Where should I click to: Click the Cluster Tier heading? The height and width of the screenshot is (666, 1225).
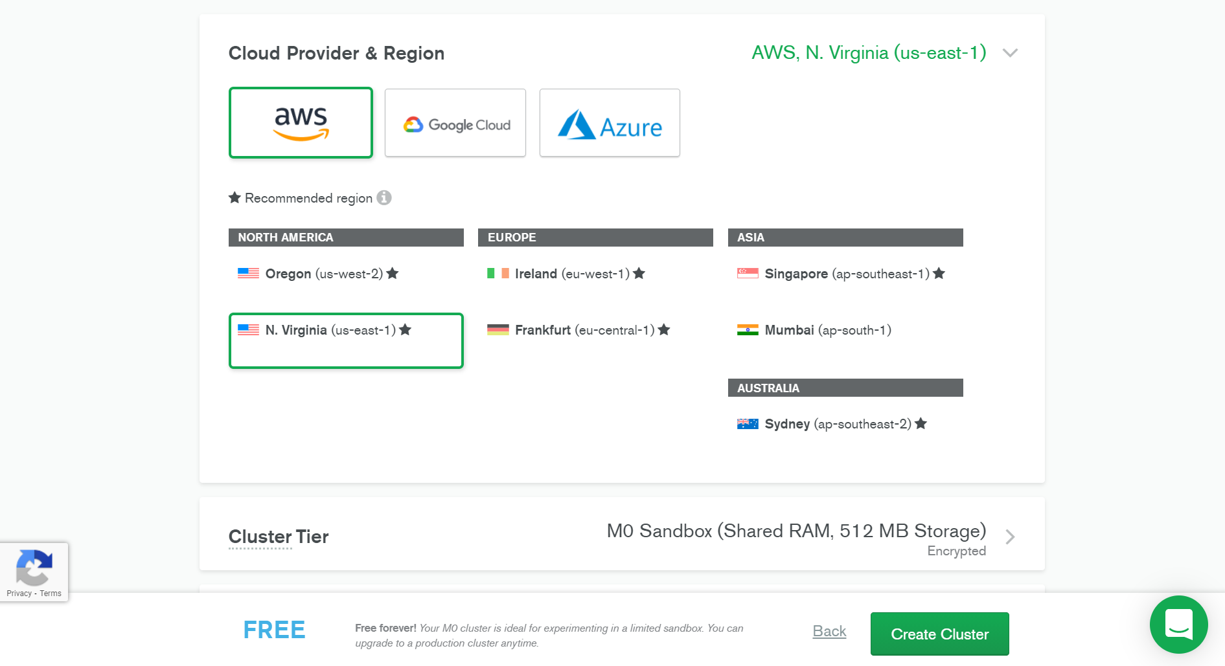click(x=279, y=537)
